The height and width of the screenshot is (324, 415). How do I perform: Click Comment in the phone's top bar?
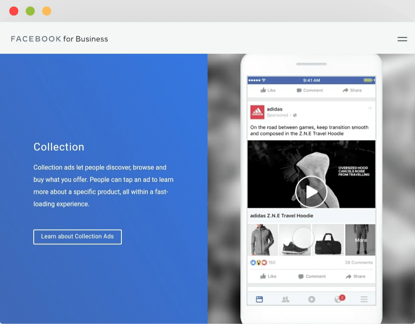click(x=310, y=90)
